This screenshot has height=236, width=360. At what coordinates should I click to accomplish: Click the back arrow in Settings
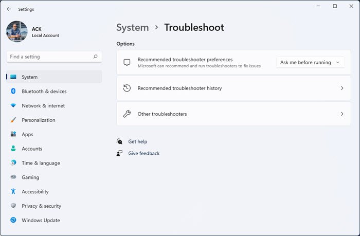click(9, 9)
